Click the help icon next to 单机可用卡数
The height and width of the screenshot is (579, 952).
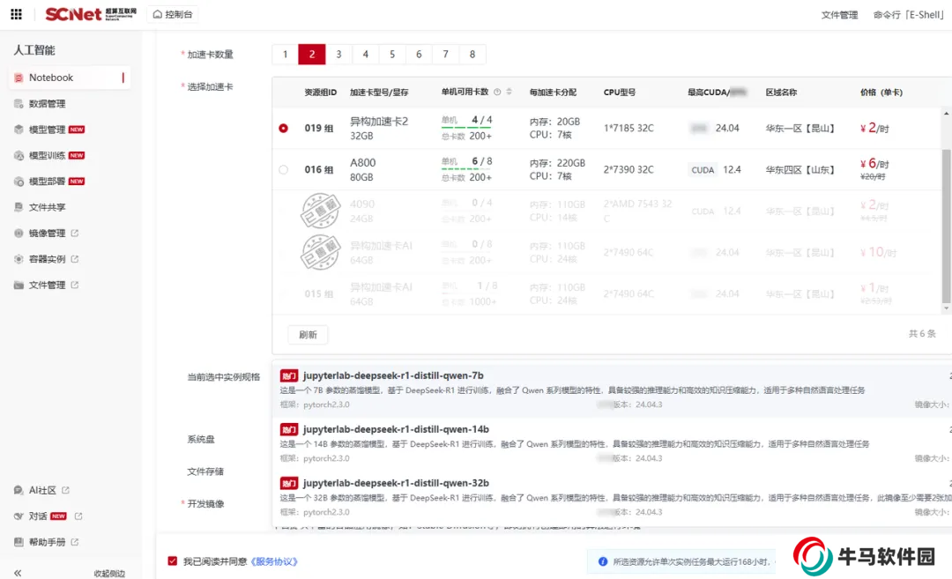point(497,92)
